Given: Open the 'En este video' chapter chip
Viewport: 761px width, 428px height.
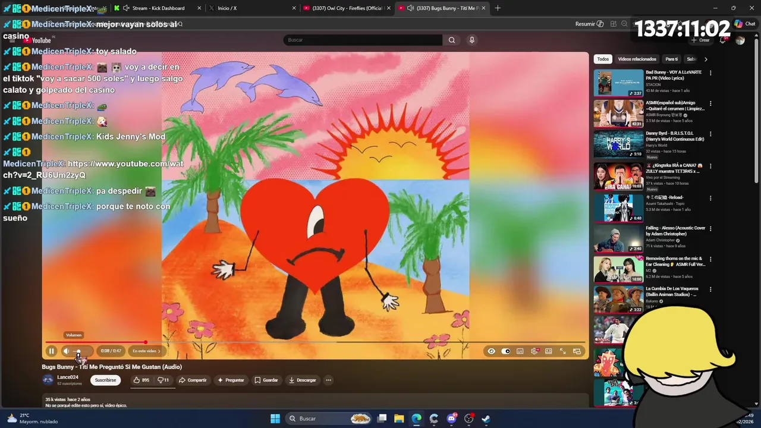Looking at the screenshot, I should pos(146,351).
